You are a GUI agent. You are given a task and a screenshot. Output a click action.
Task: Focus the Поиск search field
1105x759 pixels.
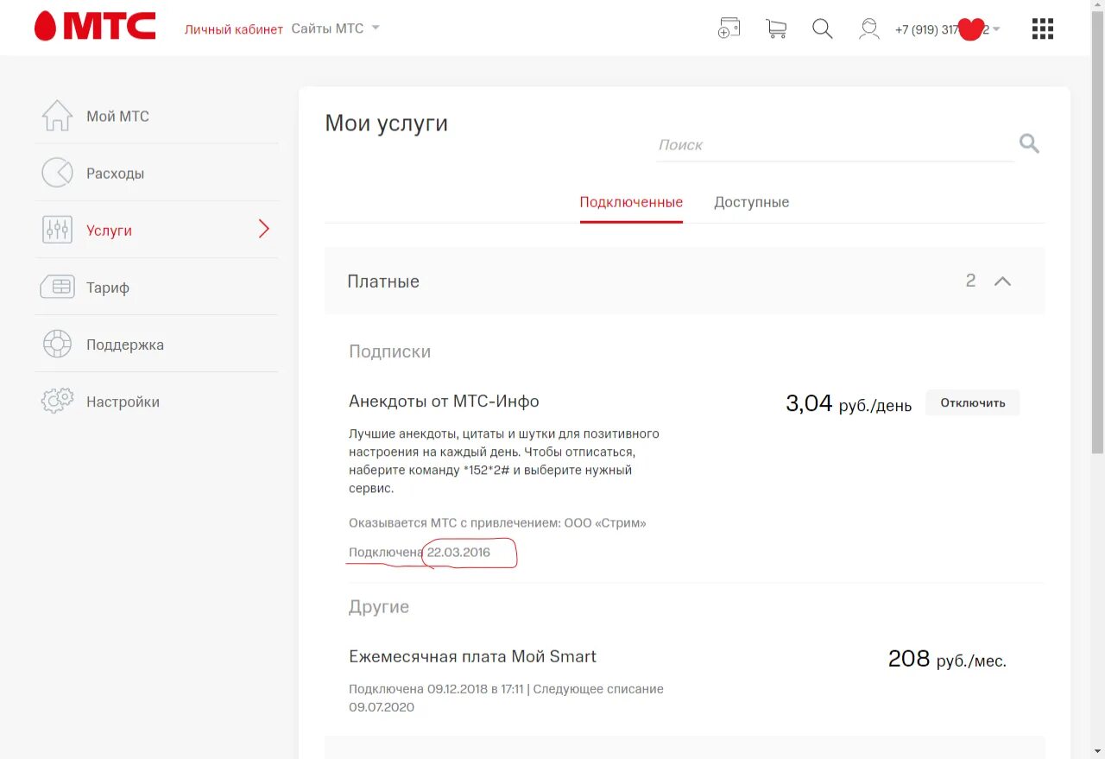(835, 145)
